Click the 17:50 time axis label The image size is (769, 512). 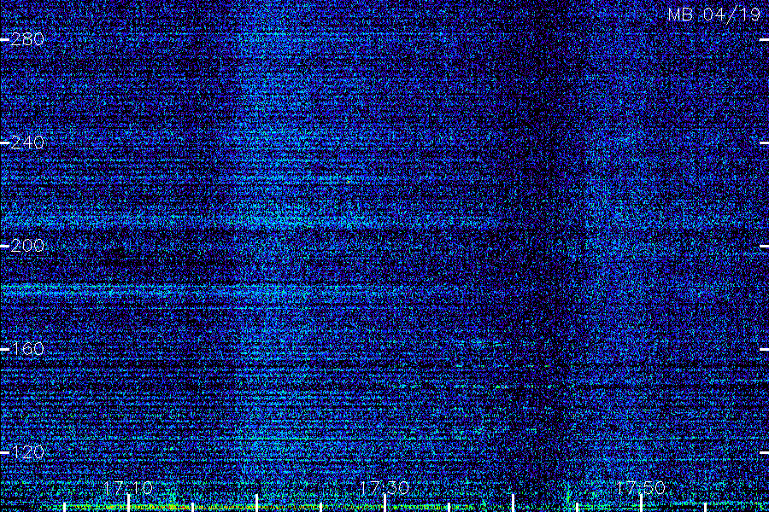point(641,488)
